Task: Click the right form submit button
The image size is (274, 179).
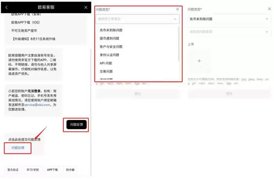Action: click(x=229, y=94)
